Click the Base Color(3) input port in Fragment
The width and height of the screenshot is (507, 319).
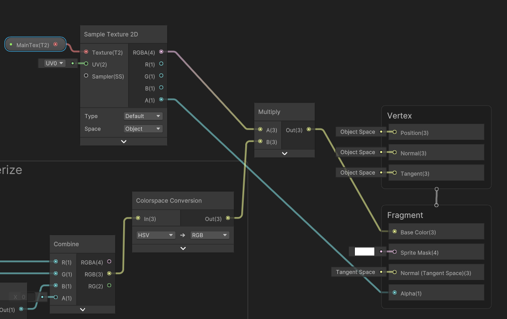pos(394,231)
